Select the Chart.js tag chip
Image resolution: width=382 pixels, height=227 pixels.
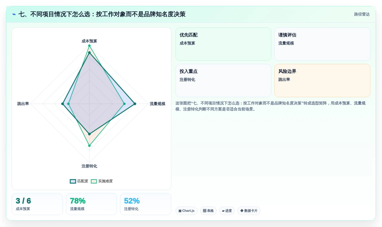tap(187, 211)
